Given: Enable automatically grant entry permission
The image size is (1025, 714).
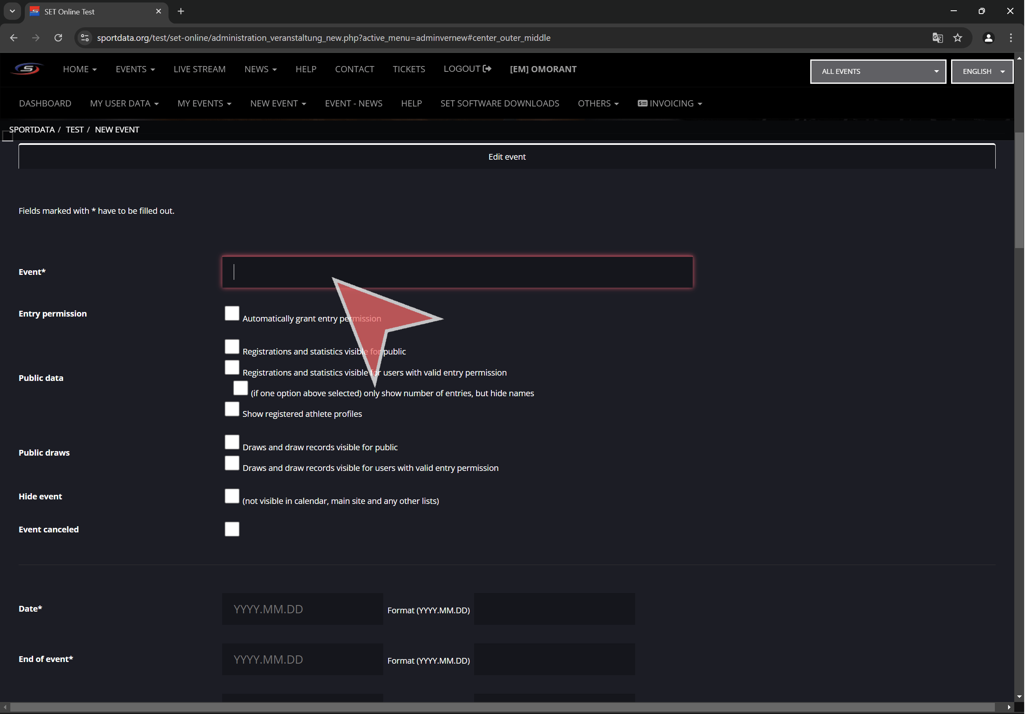Looking at the screenshot, I should 232,313.
